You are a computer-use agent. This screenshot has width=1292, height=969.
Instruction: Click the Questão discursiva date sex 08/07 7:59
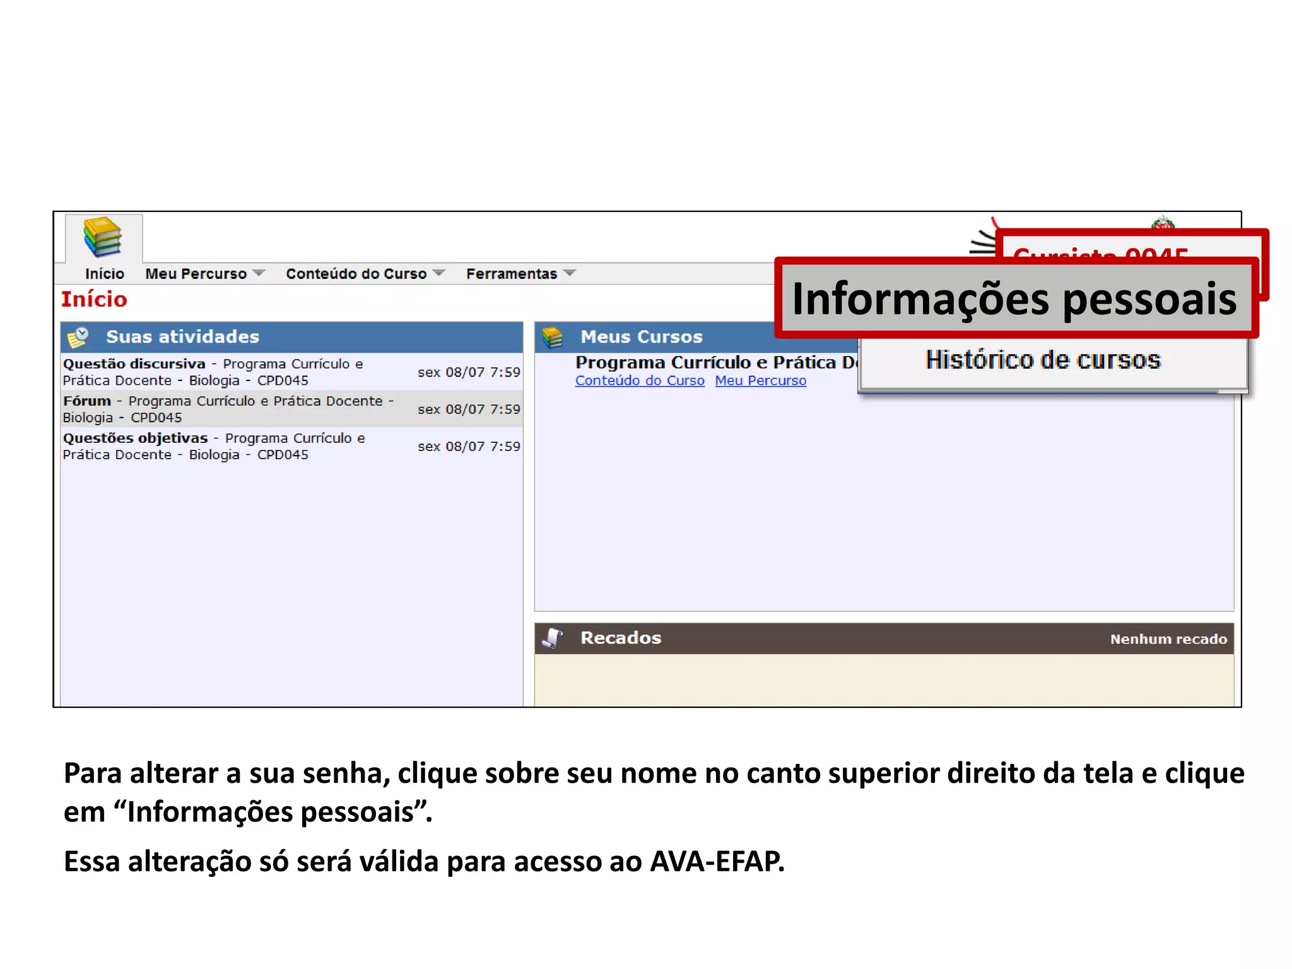point(469,372)
